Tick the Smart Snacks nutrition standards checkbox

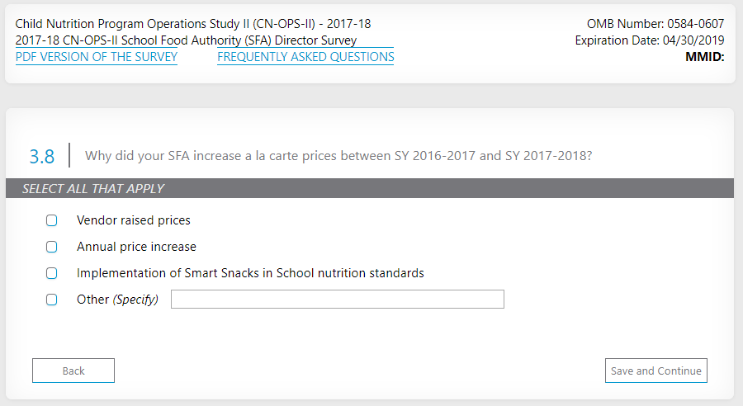[52, 273]
